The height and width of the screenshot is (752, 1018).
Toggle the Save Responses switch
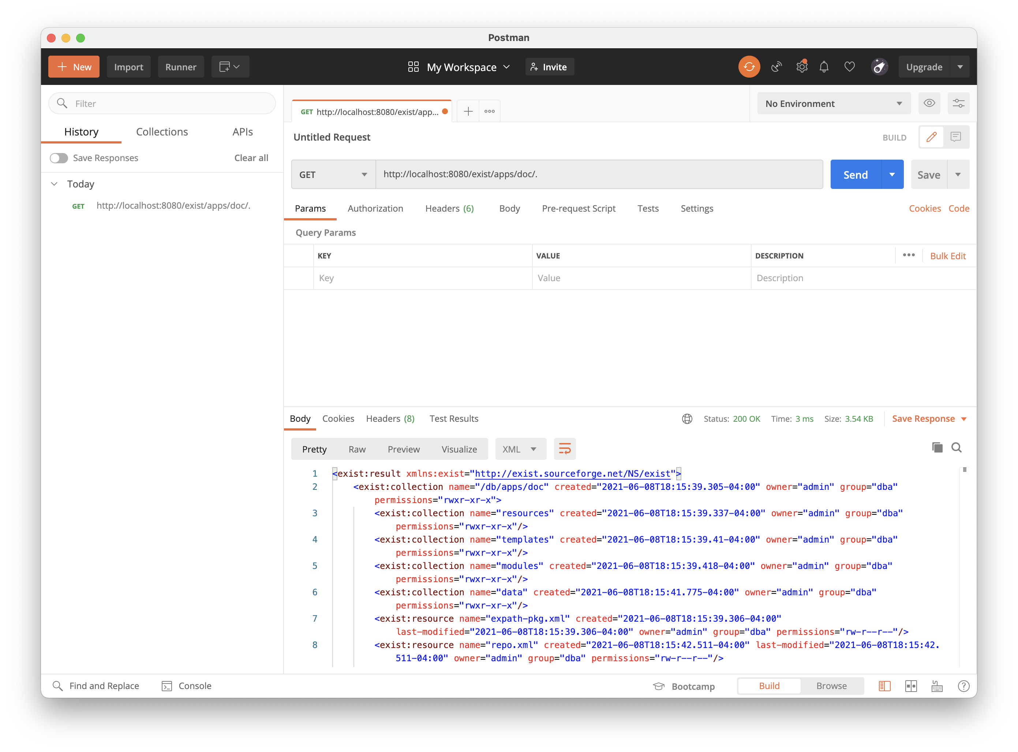(x=59, y=158)
